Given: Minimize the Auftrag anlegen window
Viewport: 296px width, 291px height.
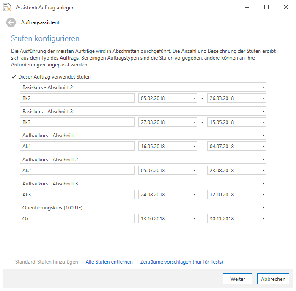Looking at the screenshot, I should coord(247,7).
